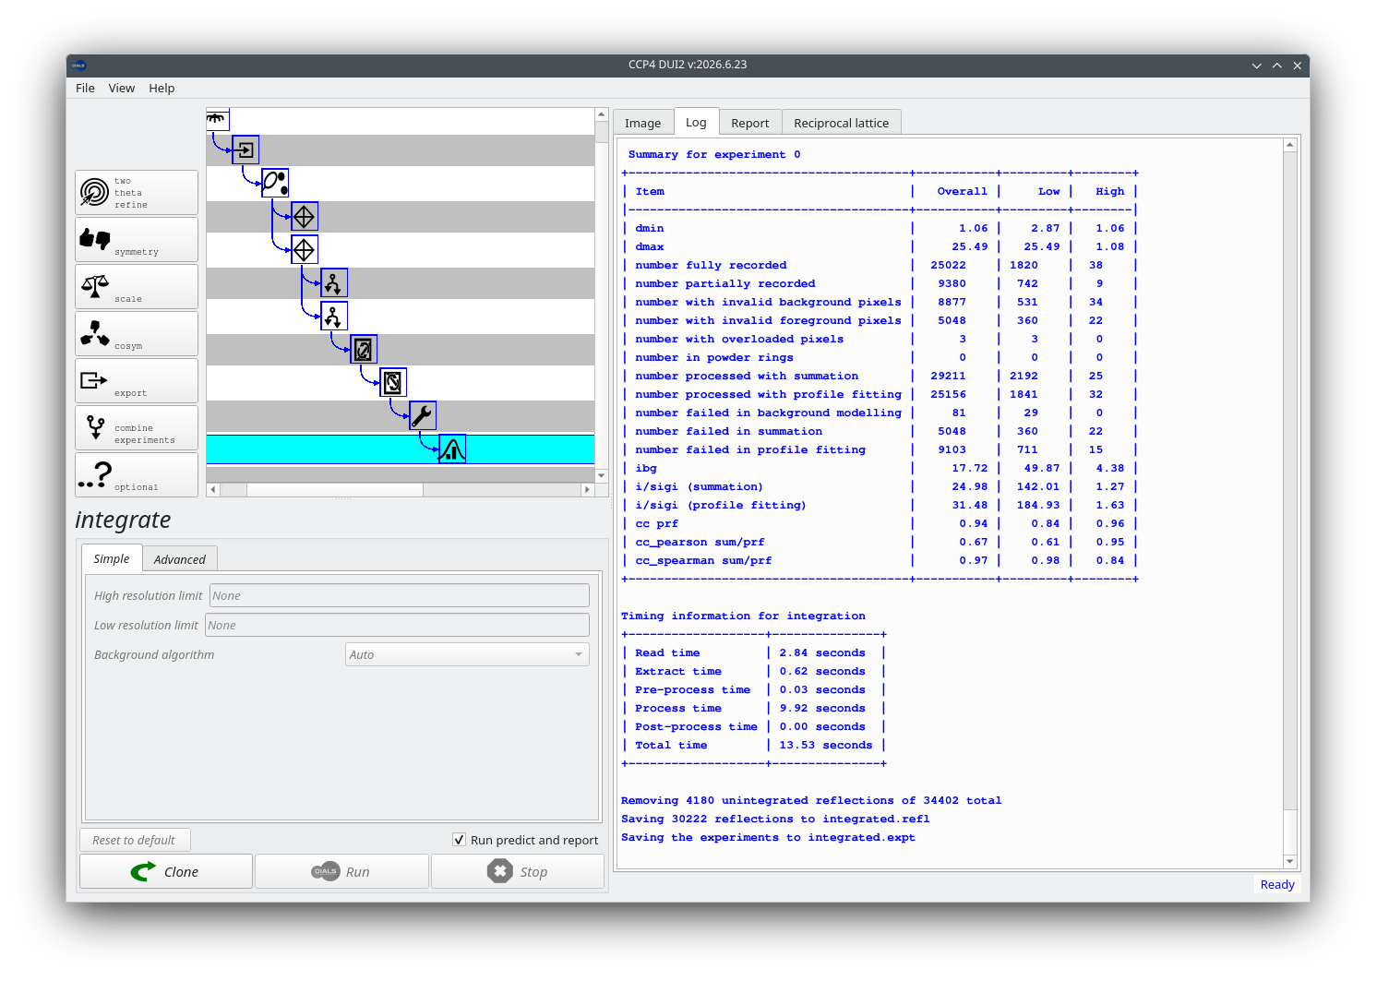Click 'Removing 4180 unintegrated reflections' log line
1377x981 pixels.
pyautogui.click(x=811, y=800)
